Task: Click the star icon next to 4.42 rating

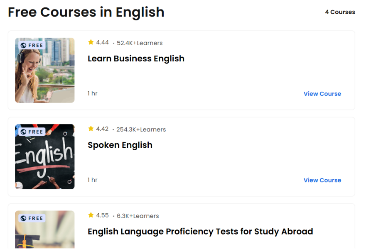Action: tap(91, 129)
